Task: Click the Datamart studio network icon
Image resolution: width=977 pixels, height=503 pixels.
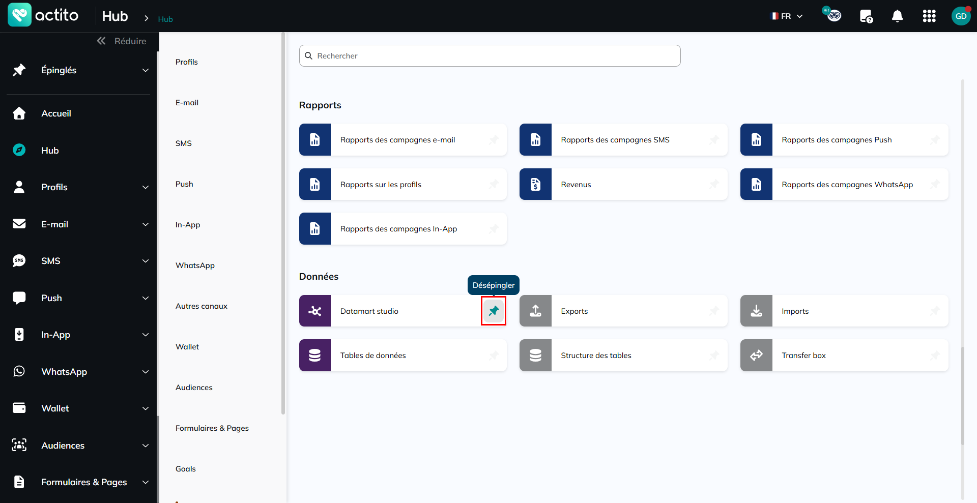Action: tap(315, 311)
